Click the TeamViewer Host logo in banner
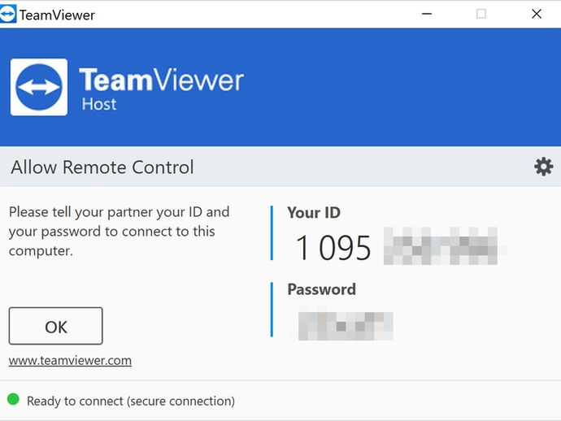This screenshot has height=421, width=561. pyautogui.click(x=39, y=87)
